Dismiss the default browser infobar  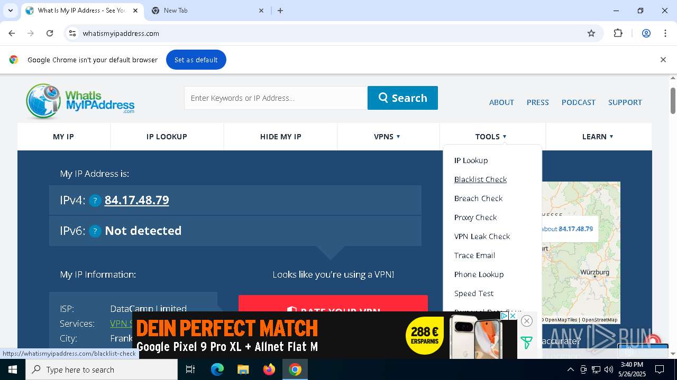pos(663,60)
